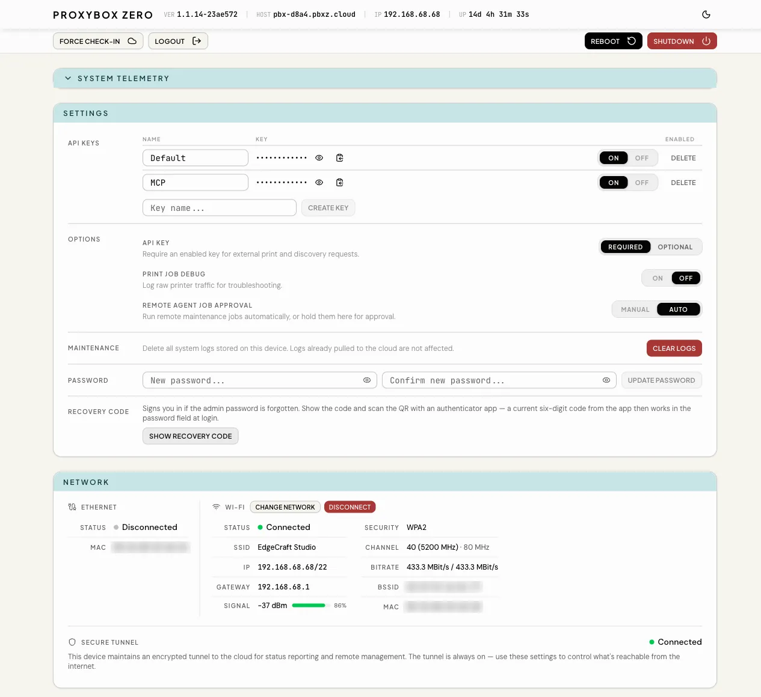Screen dimensions: 761x697
Task: Click the version 1.1.14-23ae572 text
Action: pos(207,14)
